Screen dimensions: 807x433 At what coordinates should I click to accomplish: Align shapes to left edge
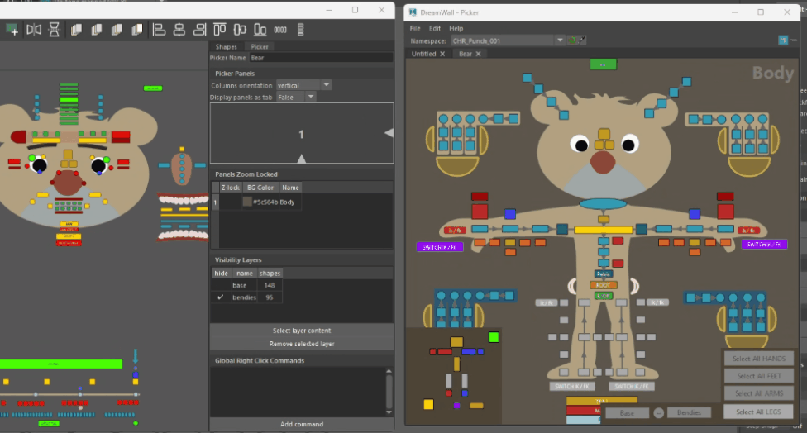[x=159, y=30]
